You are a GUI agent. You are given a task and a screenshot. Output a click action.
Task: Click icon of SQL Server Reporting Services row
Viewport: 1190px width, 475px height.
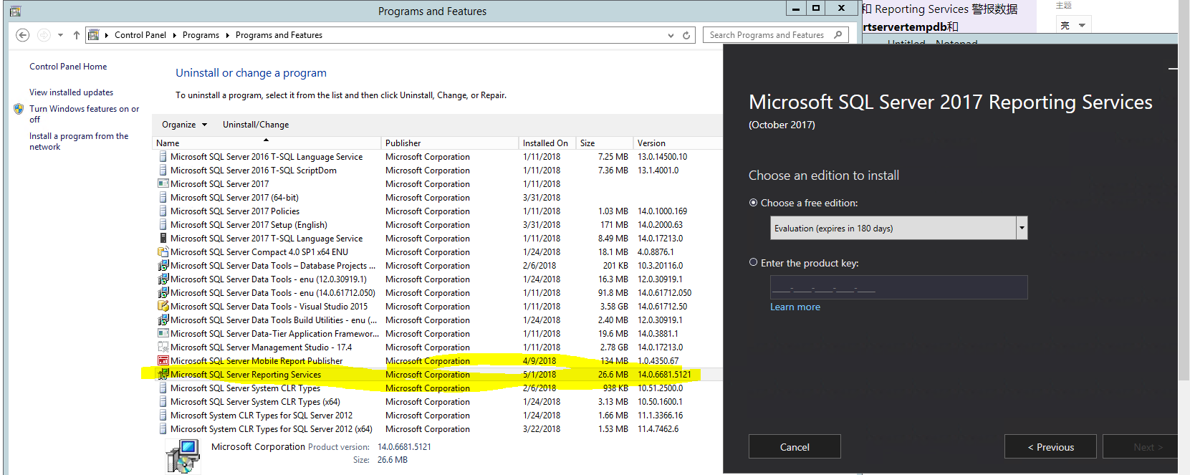pyautogui.click(x=163, y=374)
